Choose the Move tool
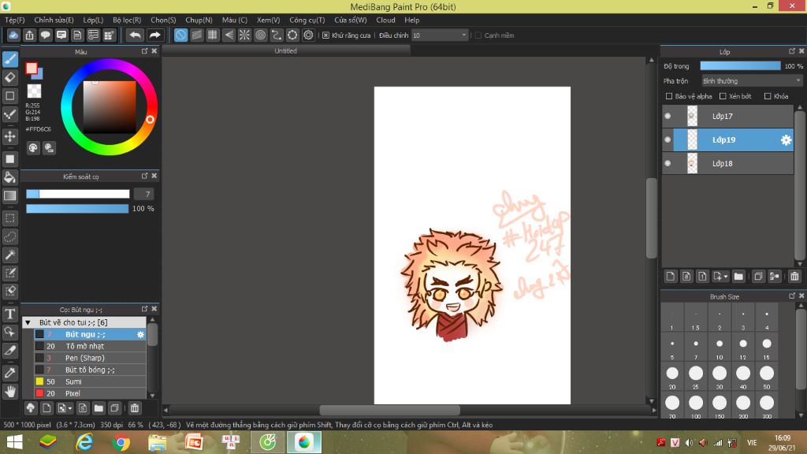Image resolution: width=807 pixels, height=454 pixels. [9, 136]
